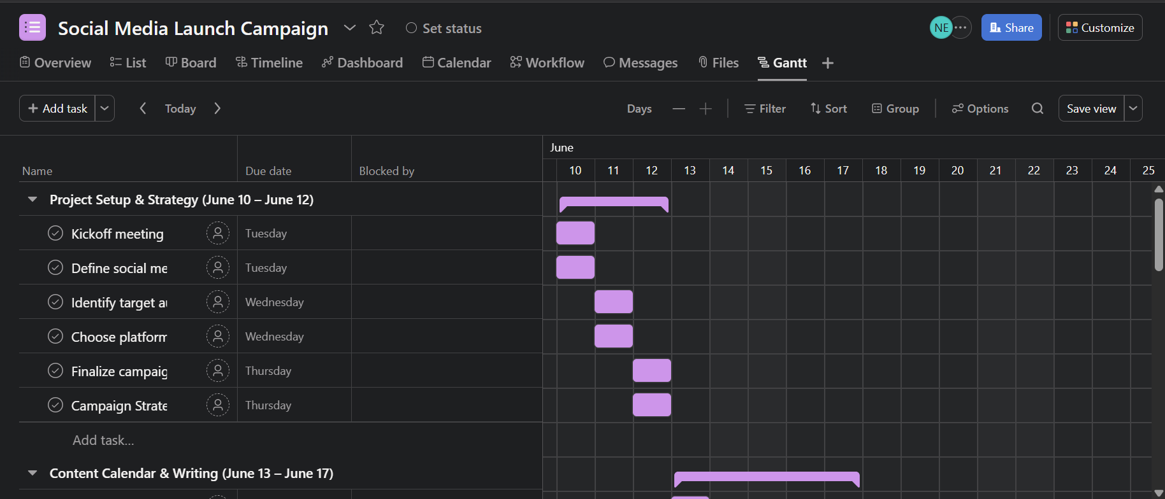Select the Gantt tab
Screen dimensions: 1165x499
(783, 62)
